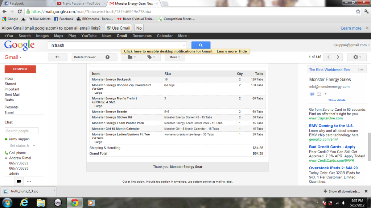Open the chat bubble icon at sidebar bottom
The image size is (371, 208).
click(x=18, y=181)
